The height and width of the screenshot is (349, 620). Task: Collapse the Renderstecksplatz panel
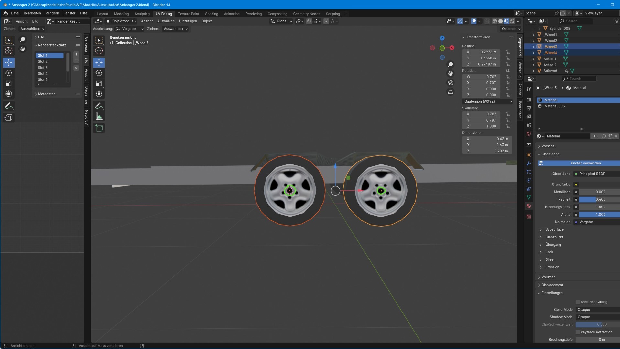click(52, 45)
